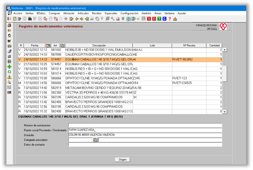Open the Ayuda menu

(x=182, y=14)
